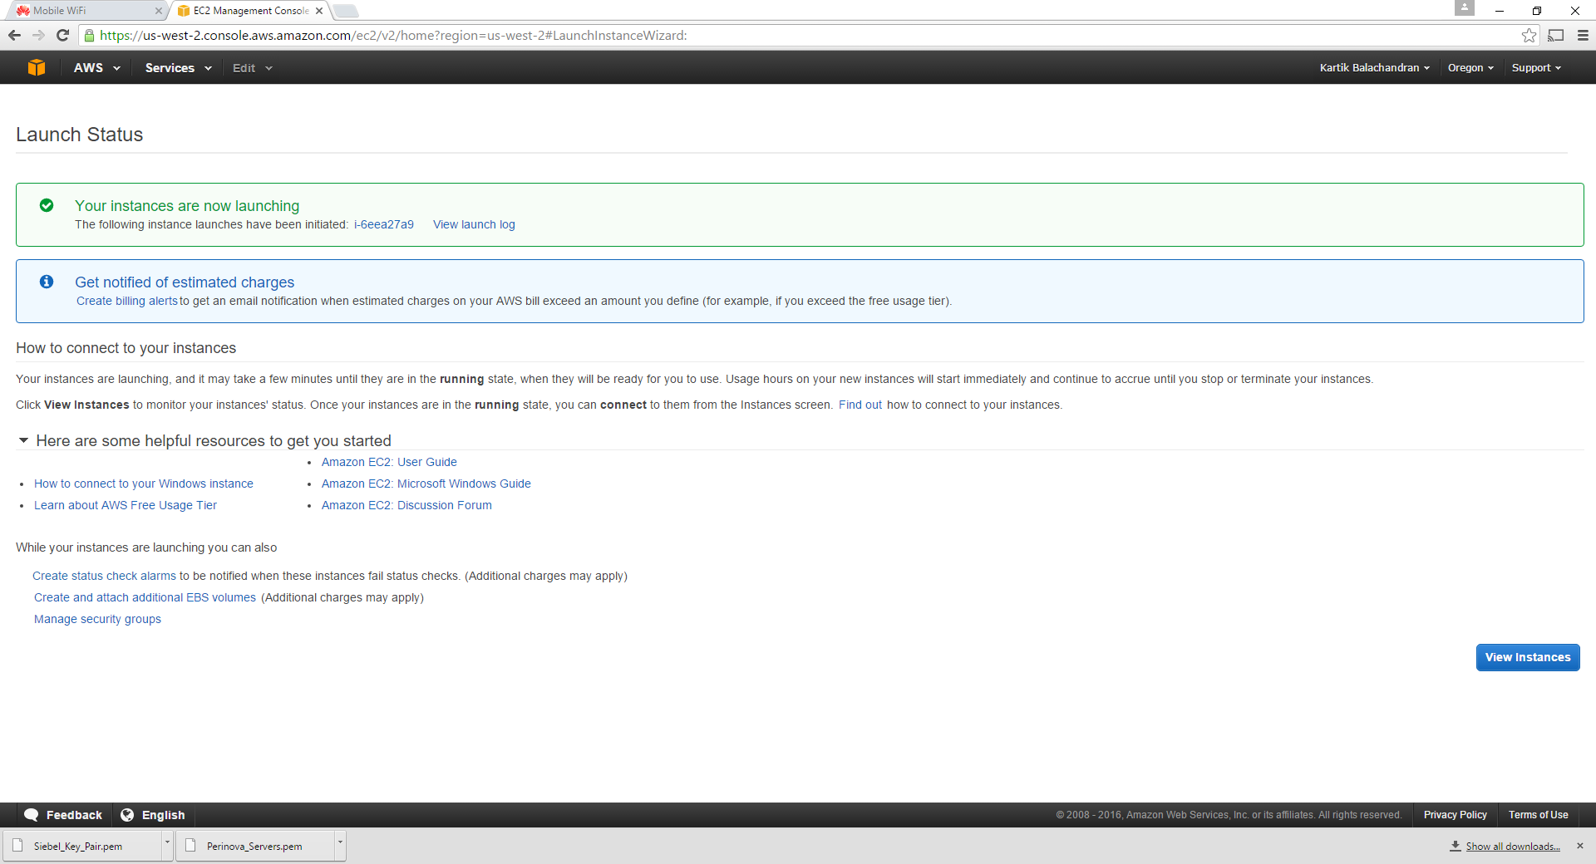This screenshot has height=864, width=1596.
Task: Open the Terms of Use link
Action: [1538, 815]
